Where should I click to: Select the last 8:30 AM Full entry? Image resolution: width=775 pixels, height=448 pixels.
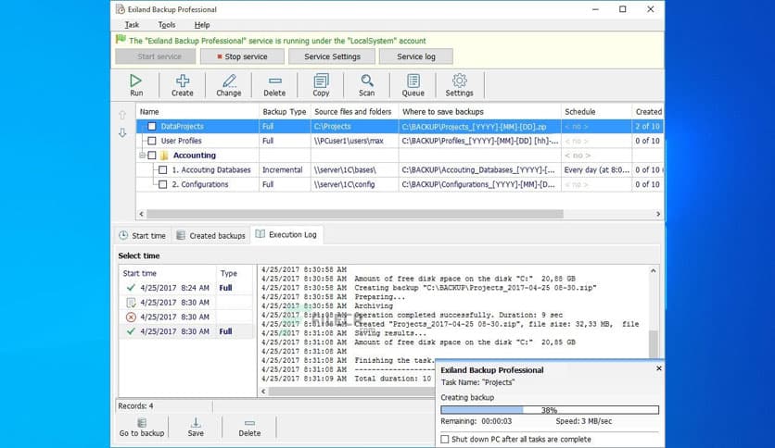(x=185, y=331)
